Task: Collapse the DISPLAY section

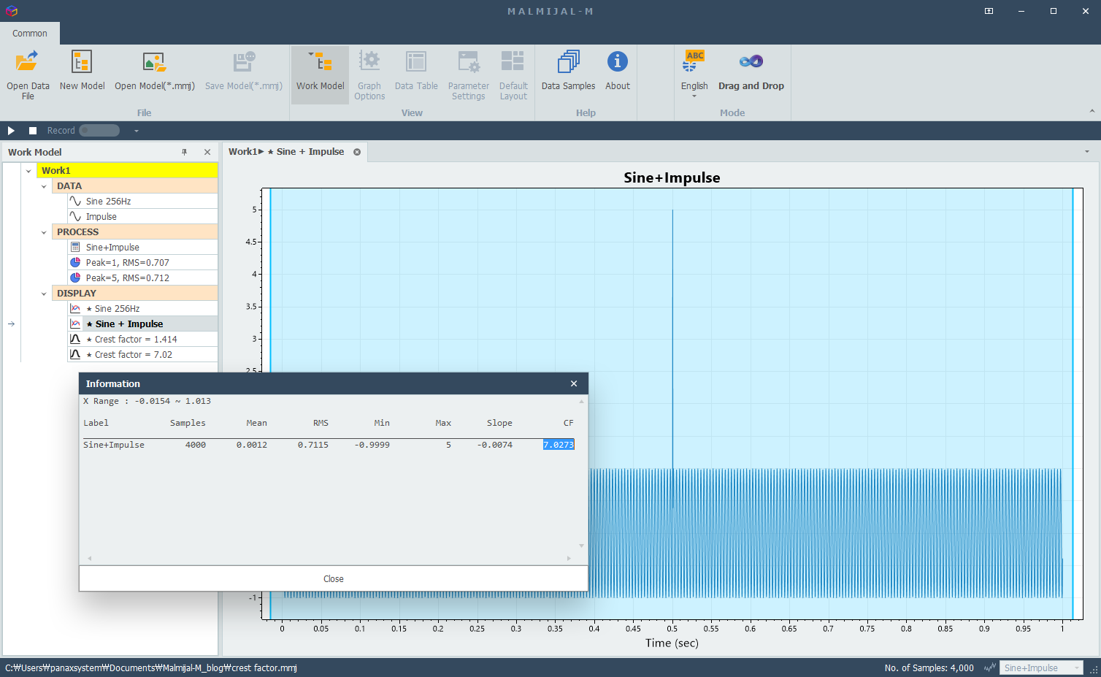Action: [x=44, y=294]
